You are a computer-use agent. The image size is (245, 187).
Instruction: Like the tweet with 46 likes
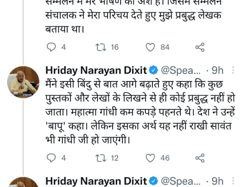tap(150, 158)
